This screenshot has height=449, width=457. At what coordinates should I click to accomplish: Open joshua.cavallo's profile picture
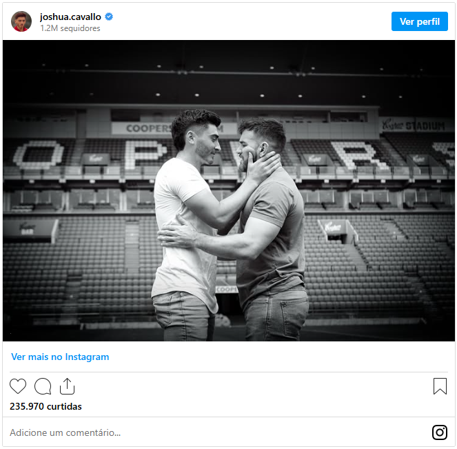pos(21,21)
